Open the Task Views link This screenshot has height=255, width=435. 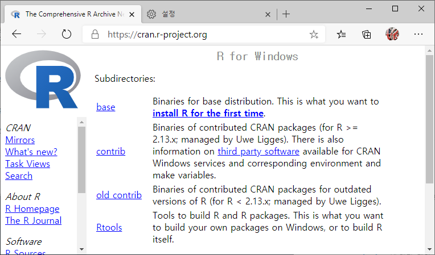[28, 164]
